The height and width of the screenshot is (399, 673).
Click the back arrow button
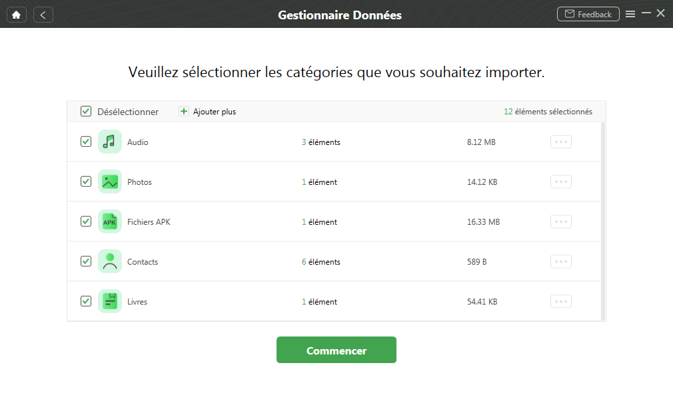43,15
